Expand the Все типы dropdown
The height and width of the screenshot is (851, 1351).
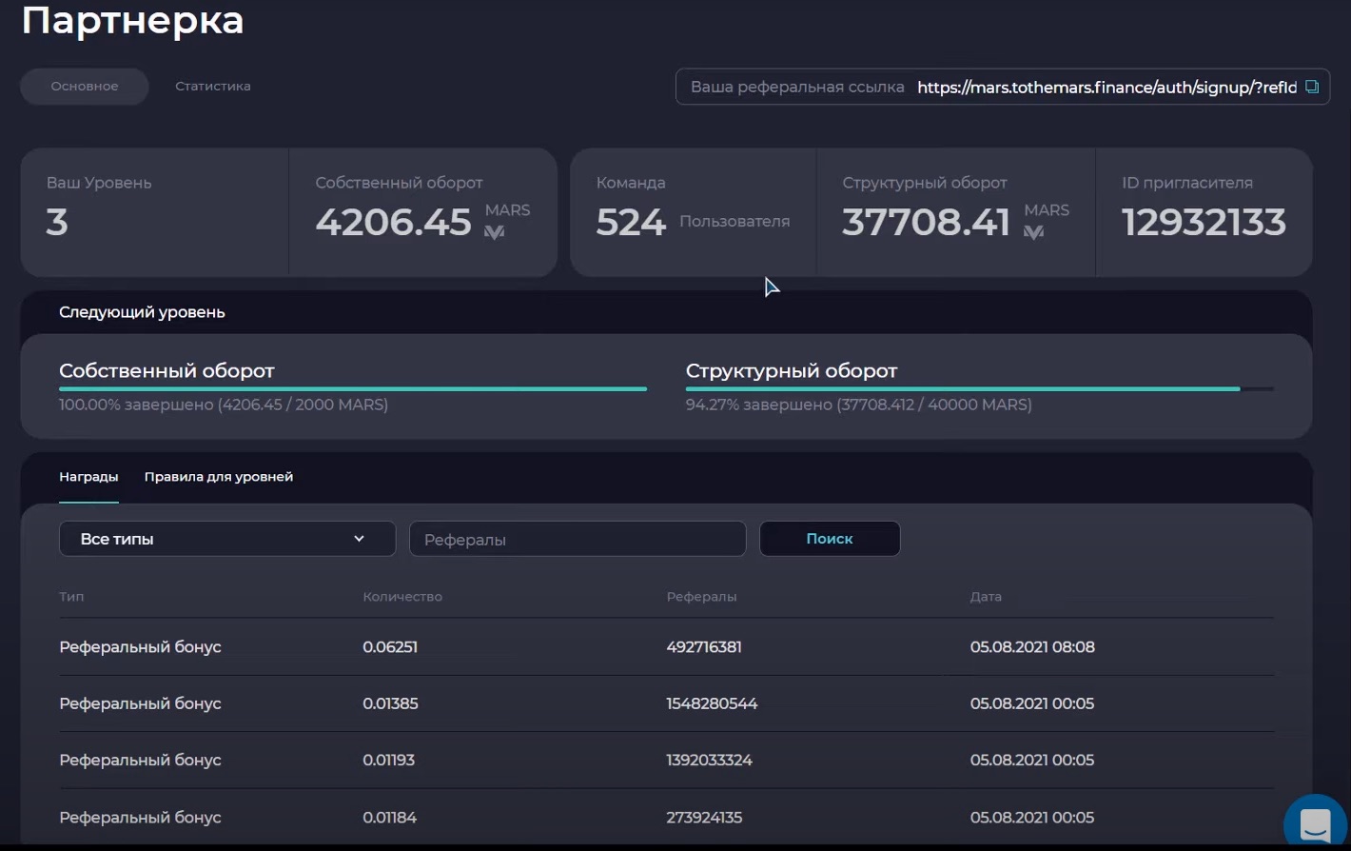point(227,539)
